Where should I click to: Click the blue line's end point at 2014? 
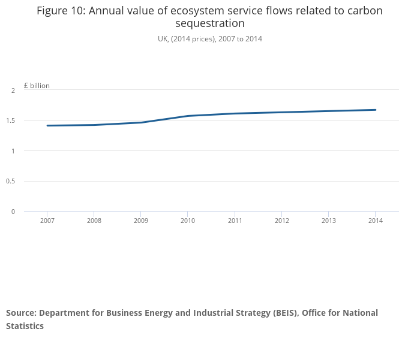(x=375, y=110)
